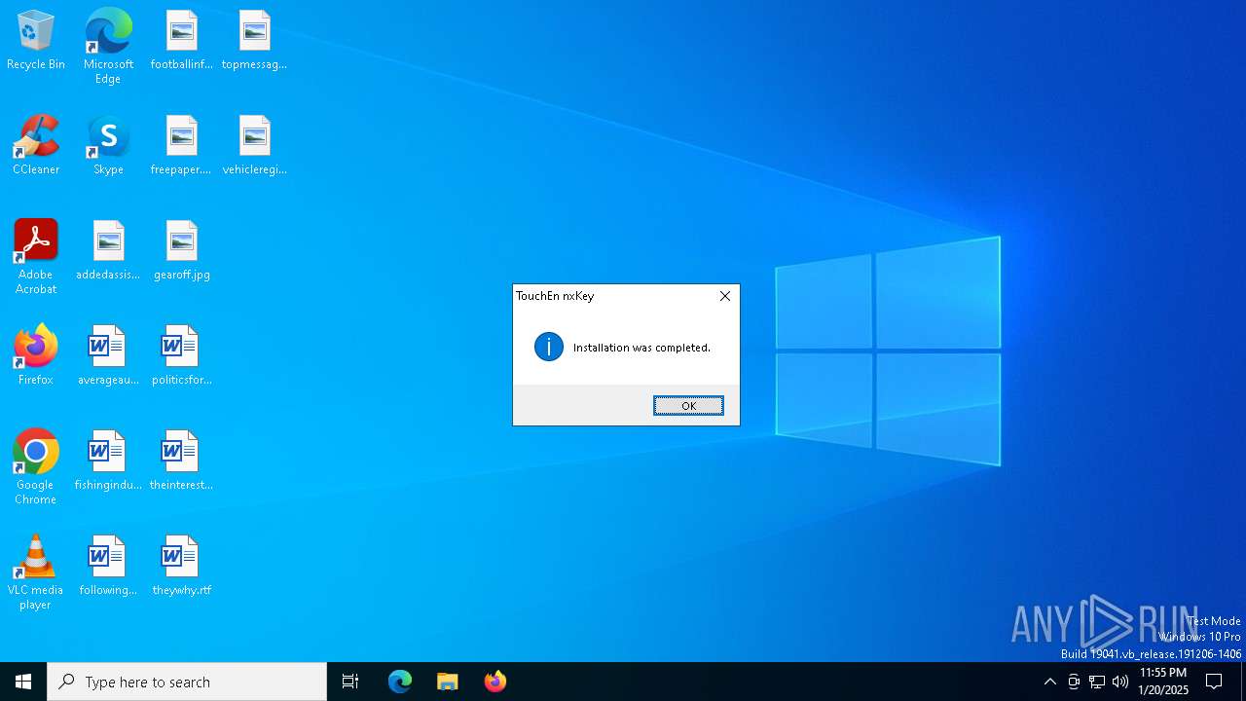Viewport: 1246px width, 701px height.
Task: Select the politicsfor Word document icon
Action: point(181,356)
